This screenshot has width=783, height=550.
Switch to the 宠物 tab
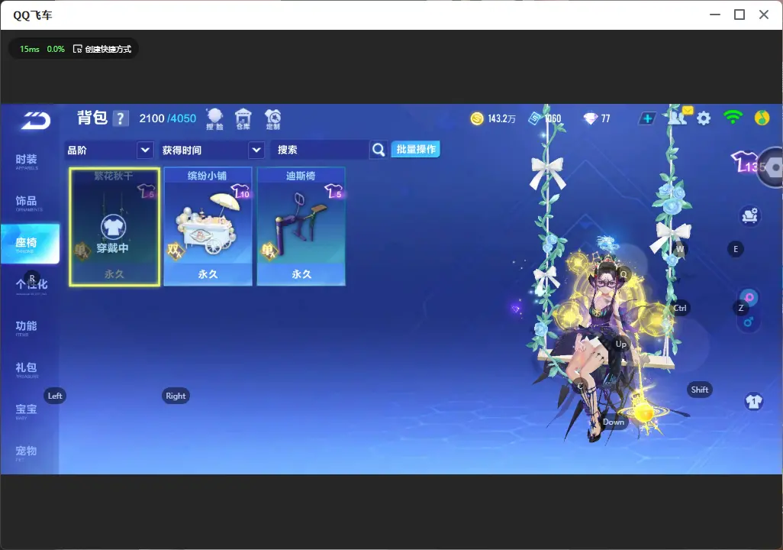pos(27,452)
